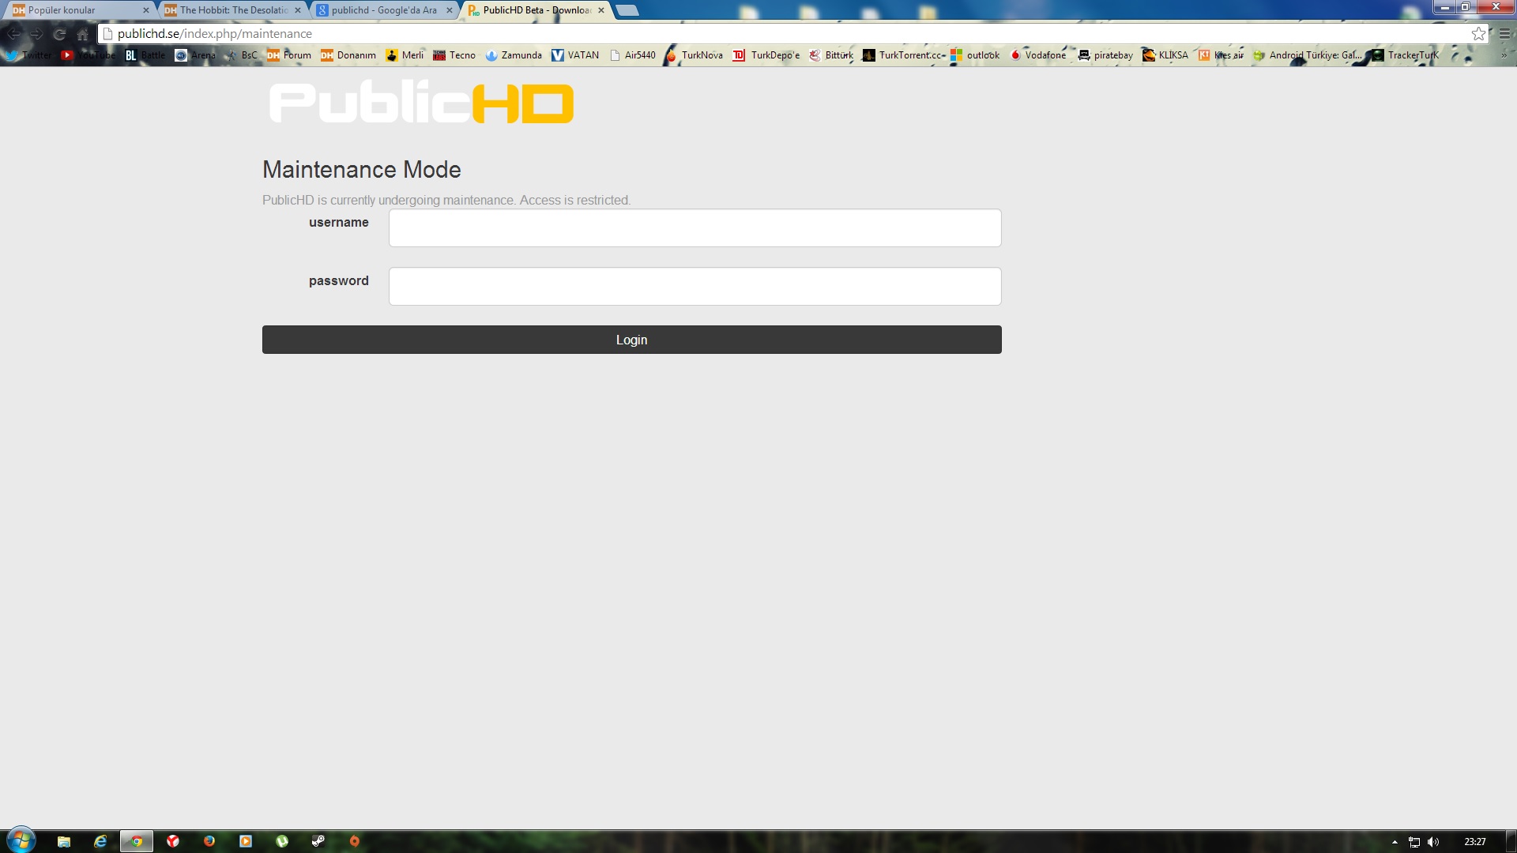Open the Vodafone bookmark
Screen dimensions: 1517x853
tap(1037, 55)
